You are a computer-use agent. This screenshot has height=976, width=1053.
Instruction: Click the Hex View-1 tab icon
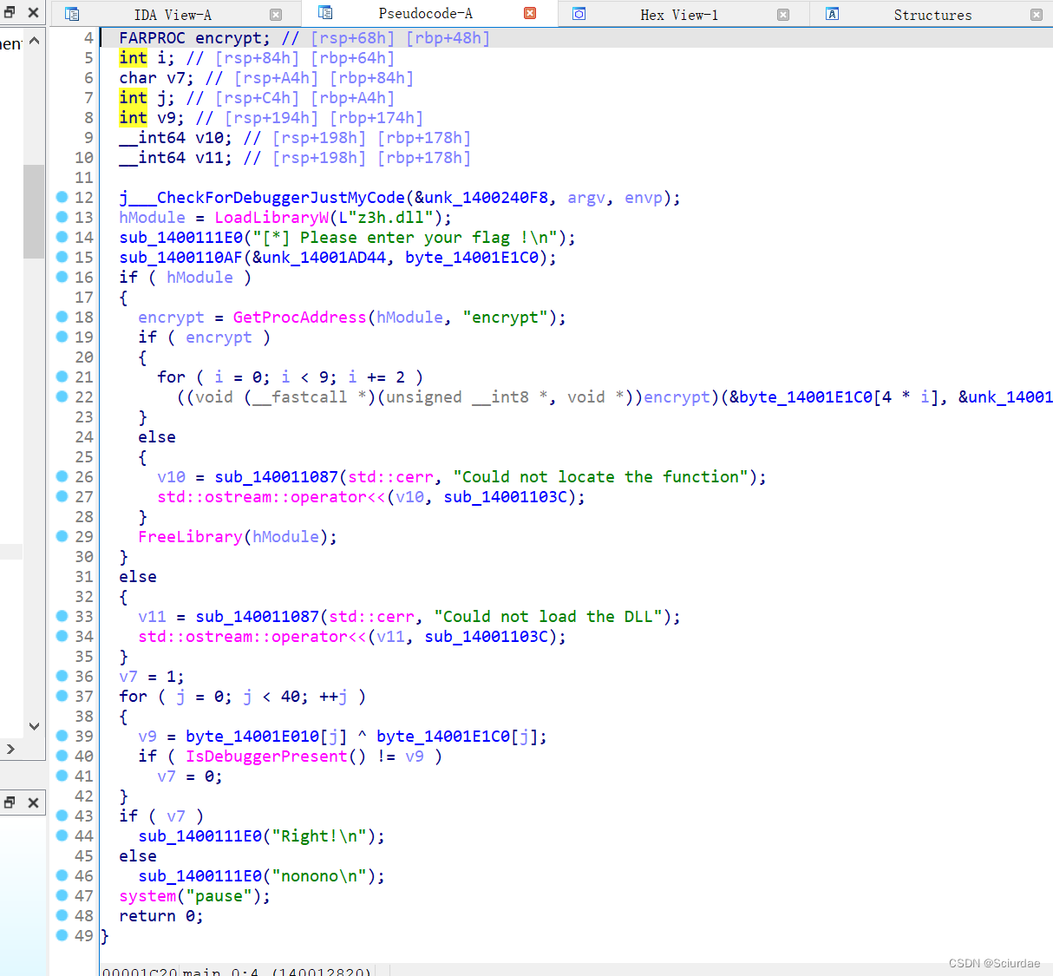[x=579, y=14]
